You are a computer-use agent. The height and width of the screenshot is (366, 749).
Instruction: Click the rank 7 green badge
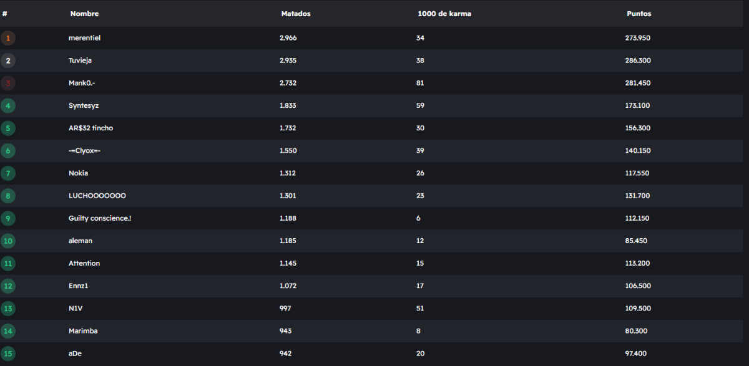point(8,173)
